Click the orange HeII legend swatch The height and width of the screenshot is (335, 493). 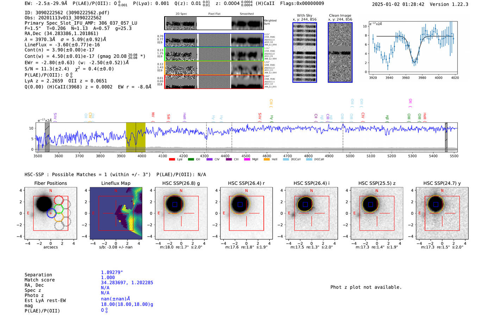[x=267, y=159]
